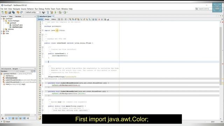Image resolution: width=224 pixels, height=126 pixels.
Task: Click the Debug Project toolbar icon
Action: 60,13
